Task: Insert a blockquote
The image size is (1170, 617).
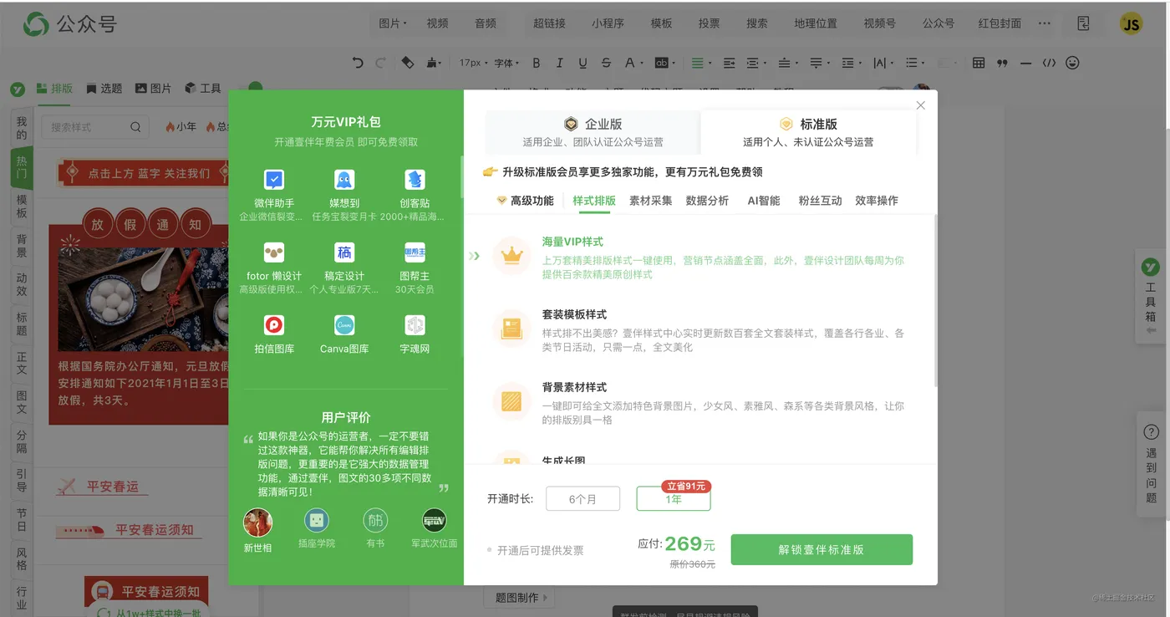Action: (1002, 63)
